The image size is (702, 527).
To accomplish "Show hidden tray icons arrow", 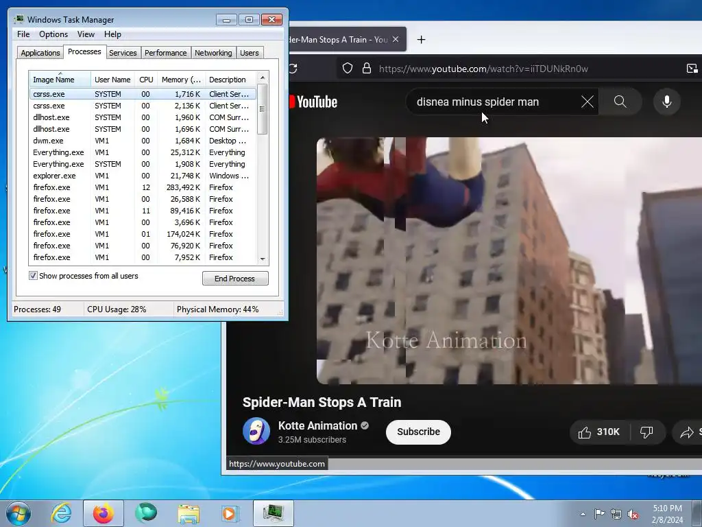I will (x=583, y=514).
